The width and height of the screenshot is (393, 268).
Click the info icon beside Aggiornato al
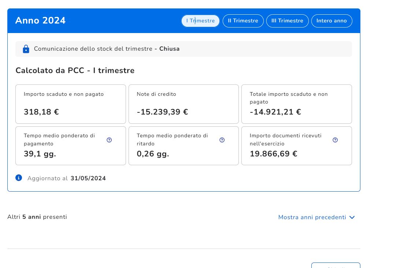click(x=19, y=178)
